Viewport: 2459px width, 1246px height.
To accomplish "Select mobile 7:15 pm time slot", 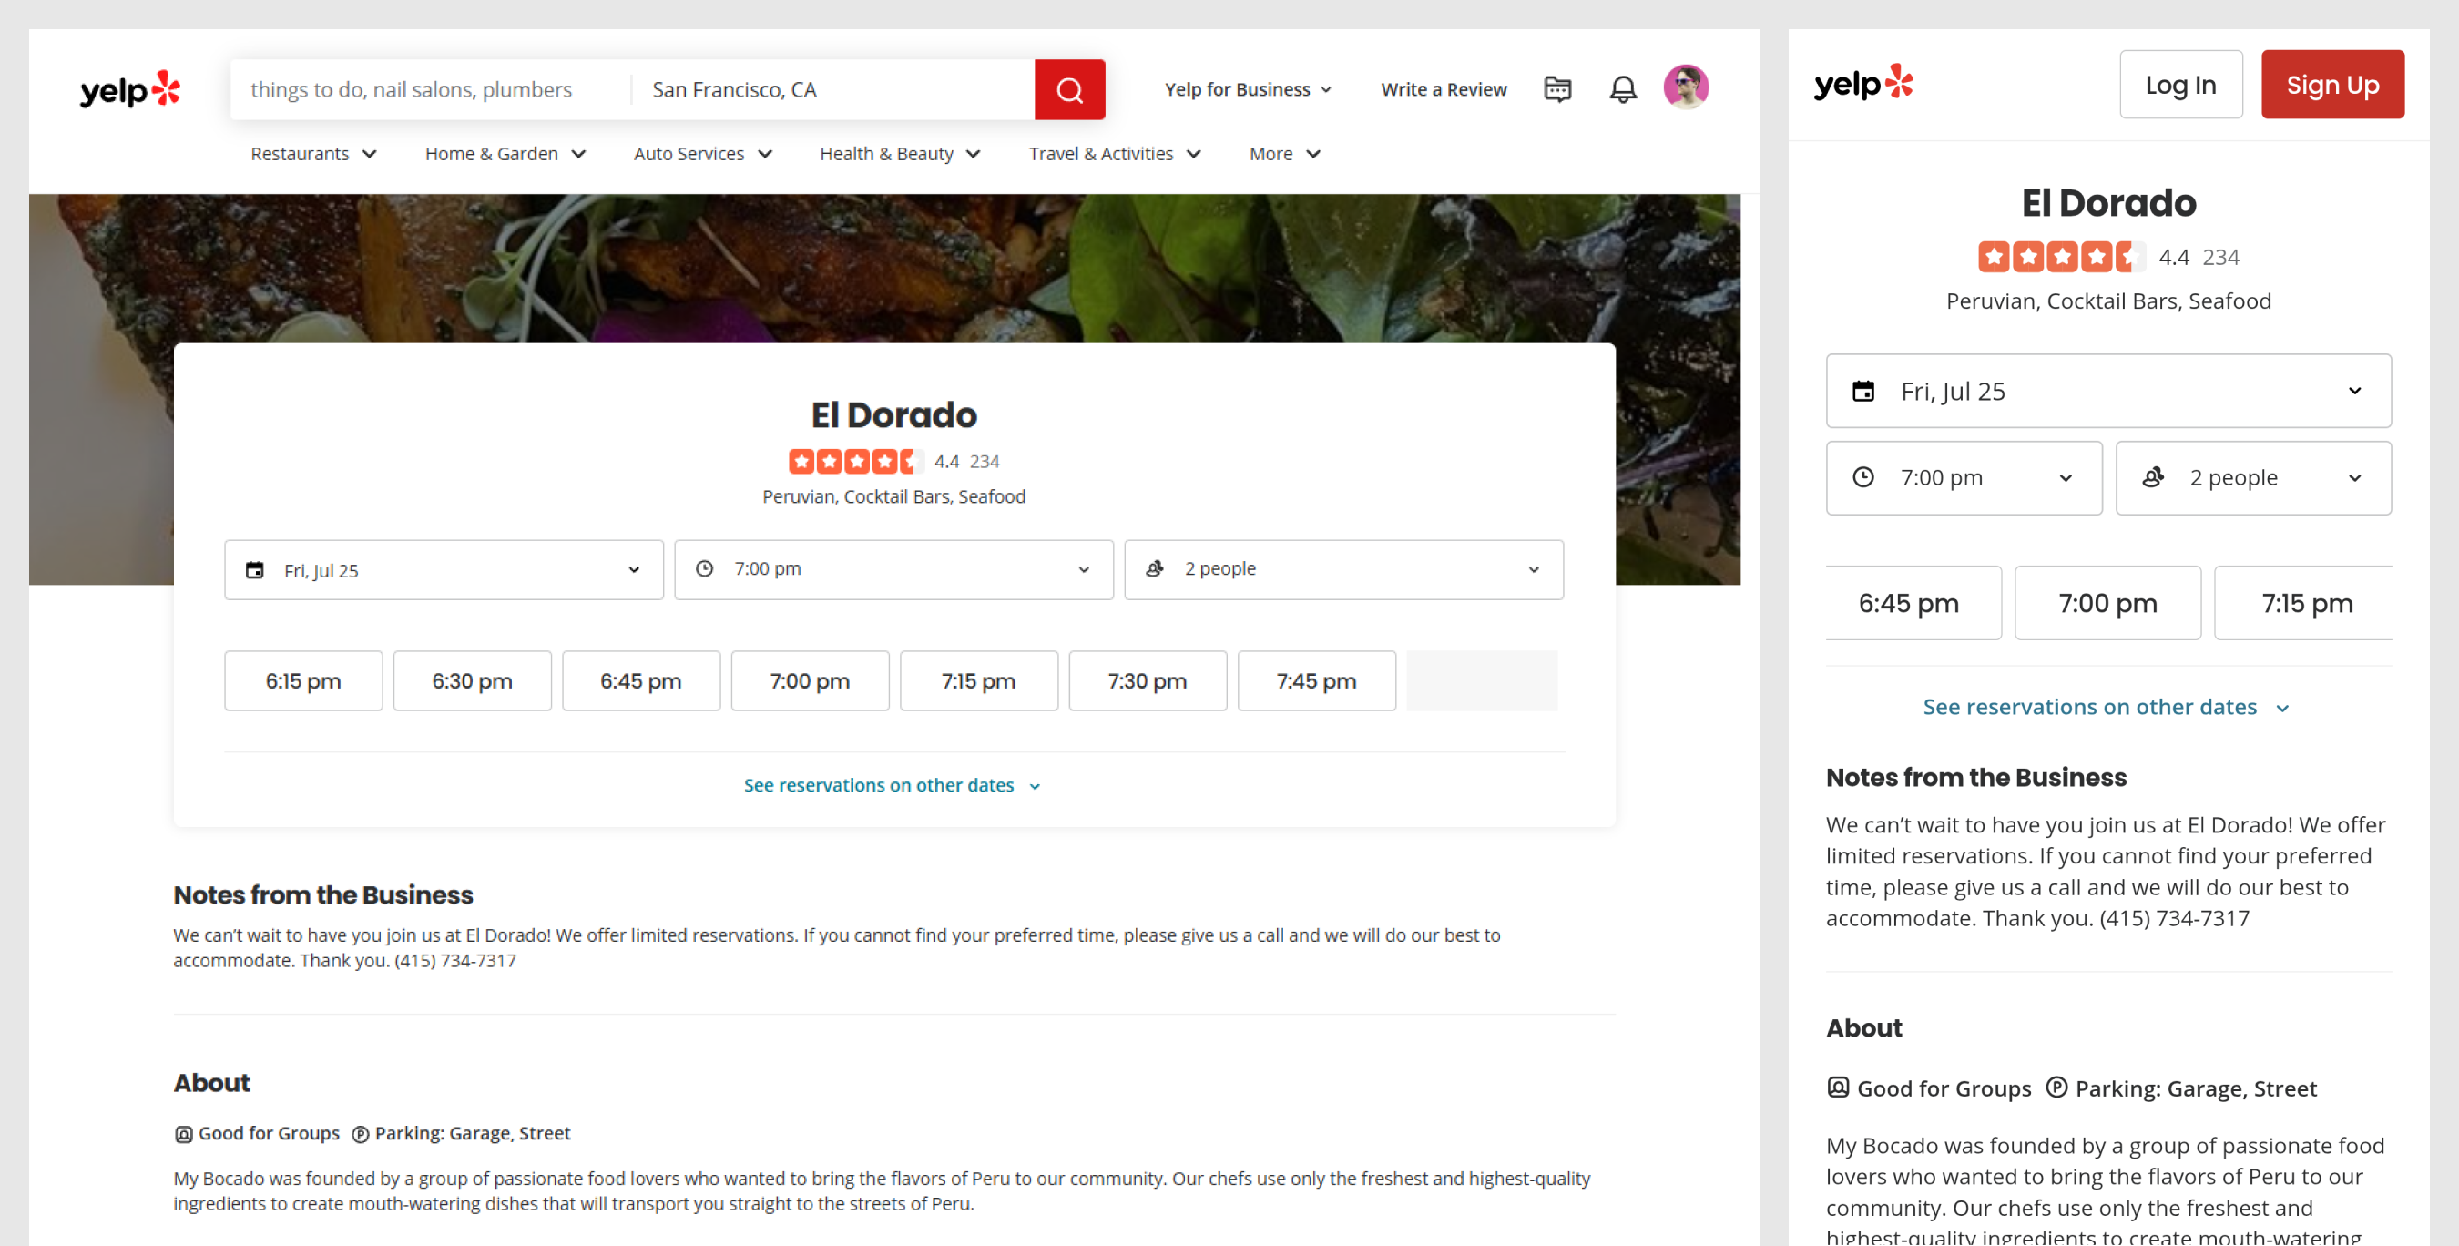I will pos(2304,604).
